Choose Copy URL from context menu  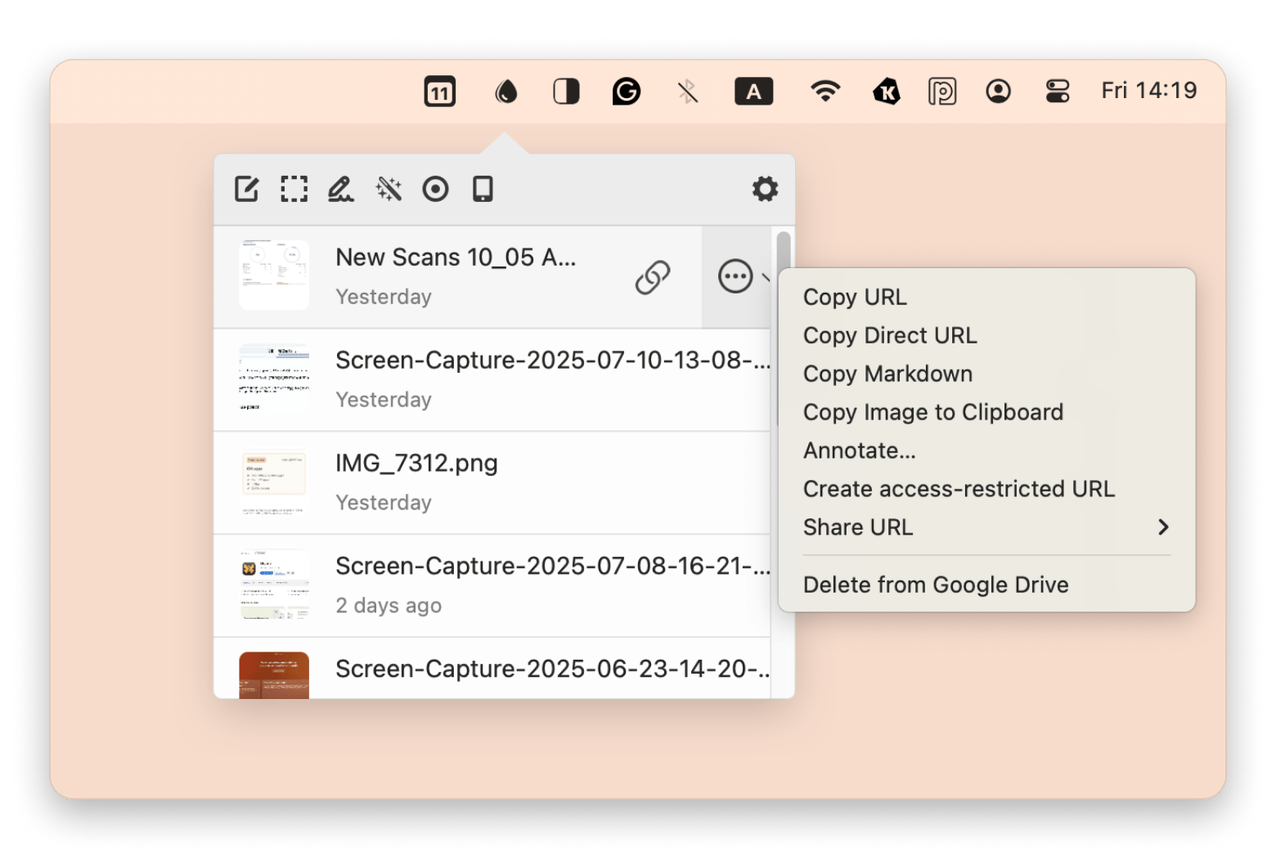pyautogui.click(x=855, y=297)
